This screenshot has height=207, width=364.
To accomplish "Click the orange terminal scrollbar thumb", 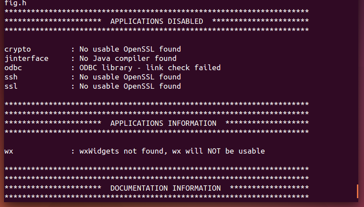I will [357, 191].
